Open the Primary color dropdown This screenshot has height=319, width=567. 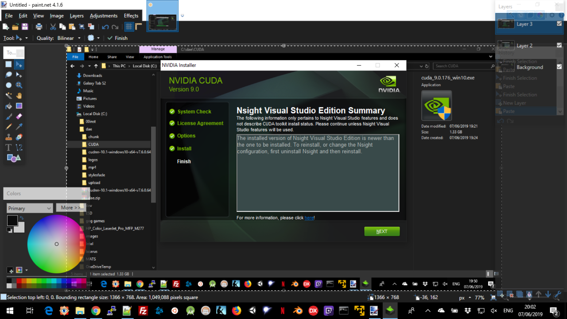click(30, 208)
